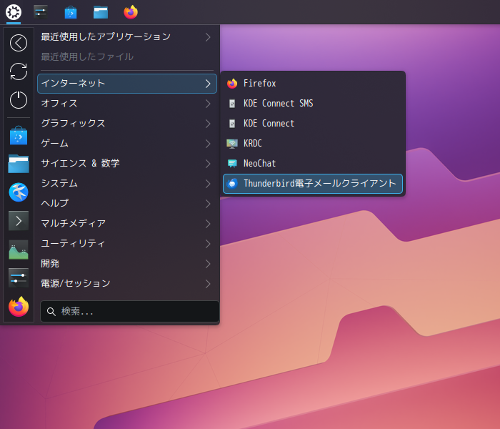Expand the 最近使用したアプリケーション category
This screenshot has width=500, height=429.
click(127, 37)
